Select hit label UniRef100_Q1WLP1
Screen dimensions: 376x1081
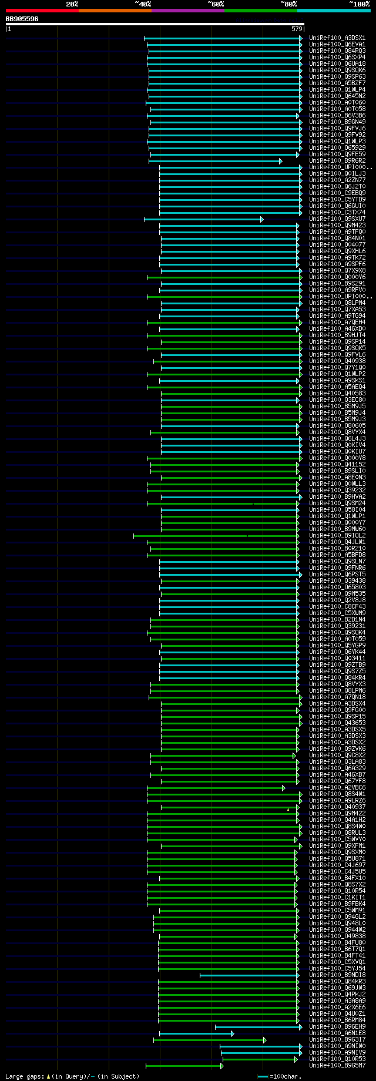[x=337, y=516]
